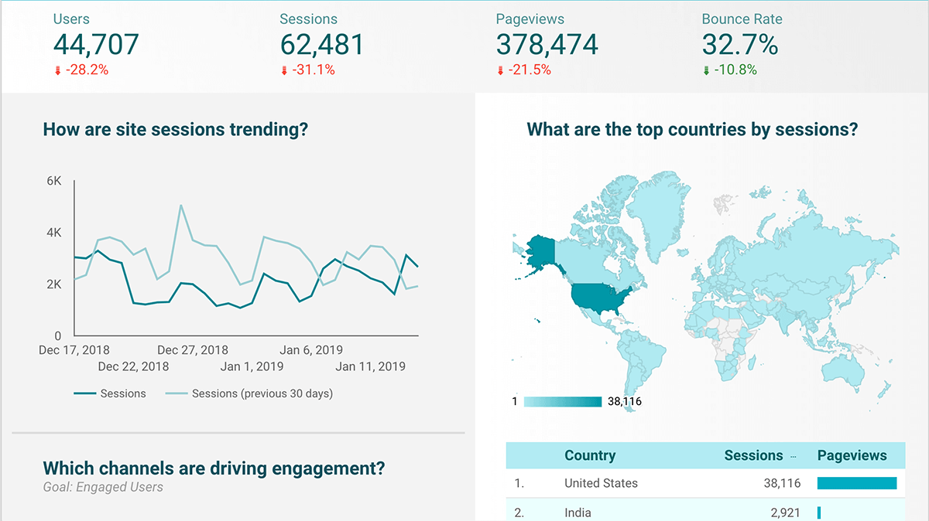Click the Pageviews scorecard value 378,474
929x521 pixels.
pyautogui.click(x=547, y=45)
